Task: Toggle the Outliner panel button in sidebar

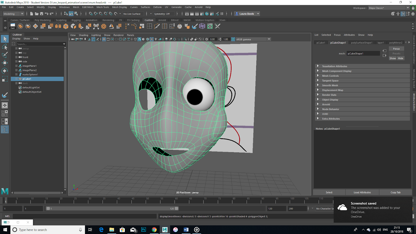Action: tap(5, 129)
